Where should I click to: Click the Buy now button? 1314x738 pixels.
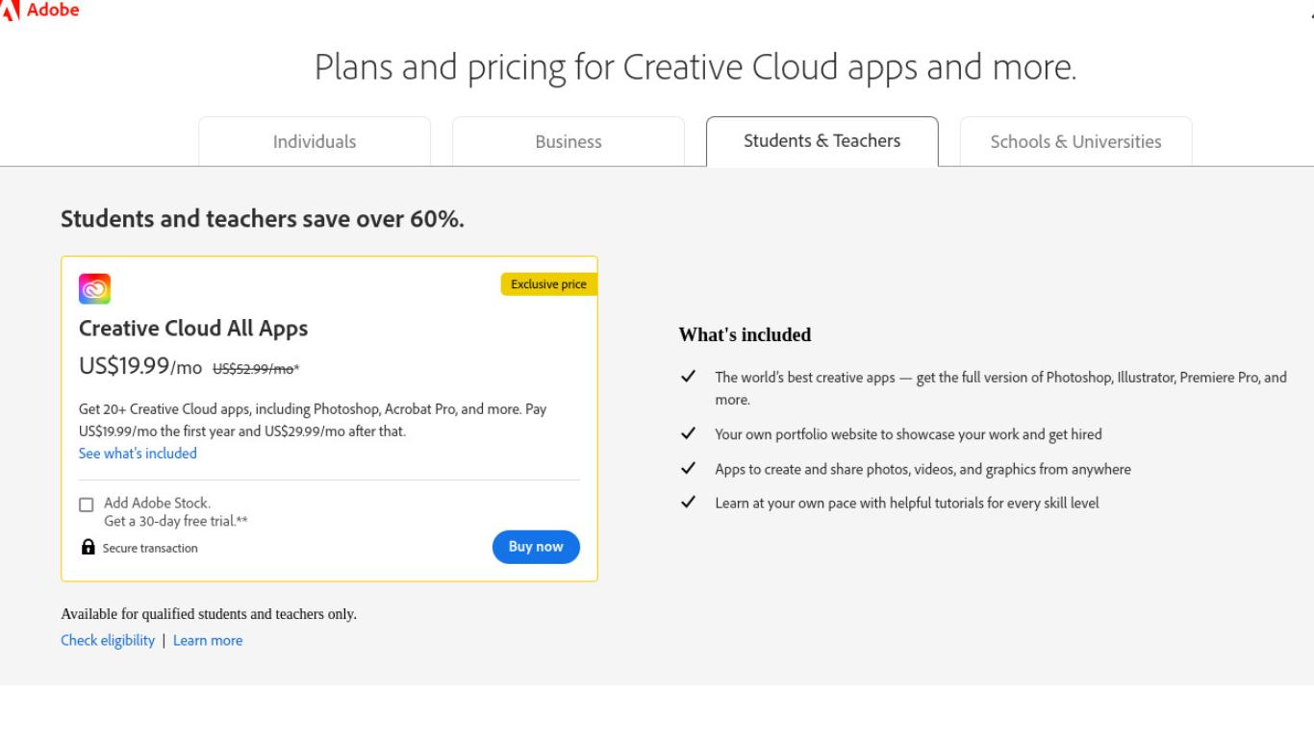click(536, 547)
